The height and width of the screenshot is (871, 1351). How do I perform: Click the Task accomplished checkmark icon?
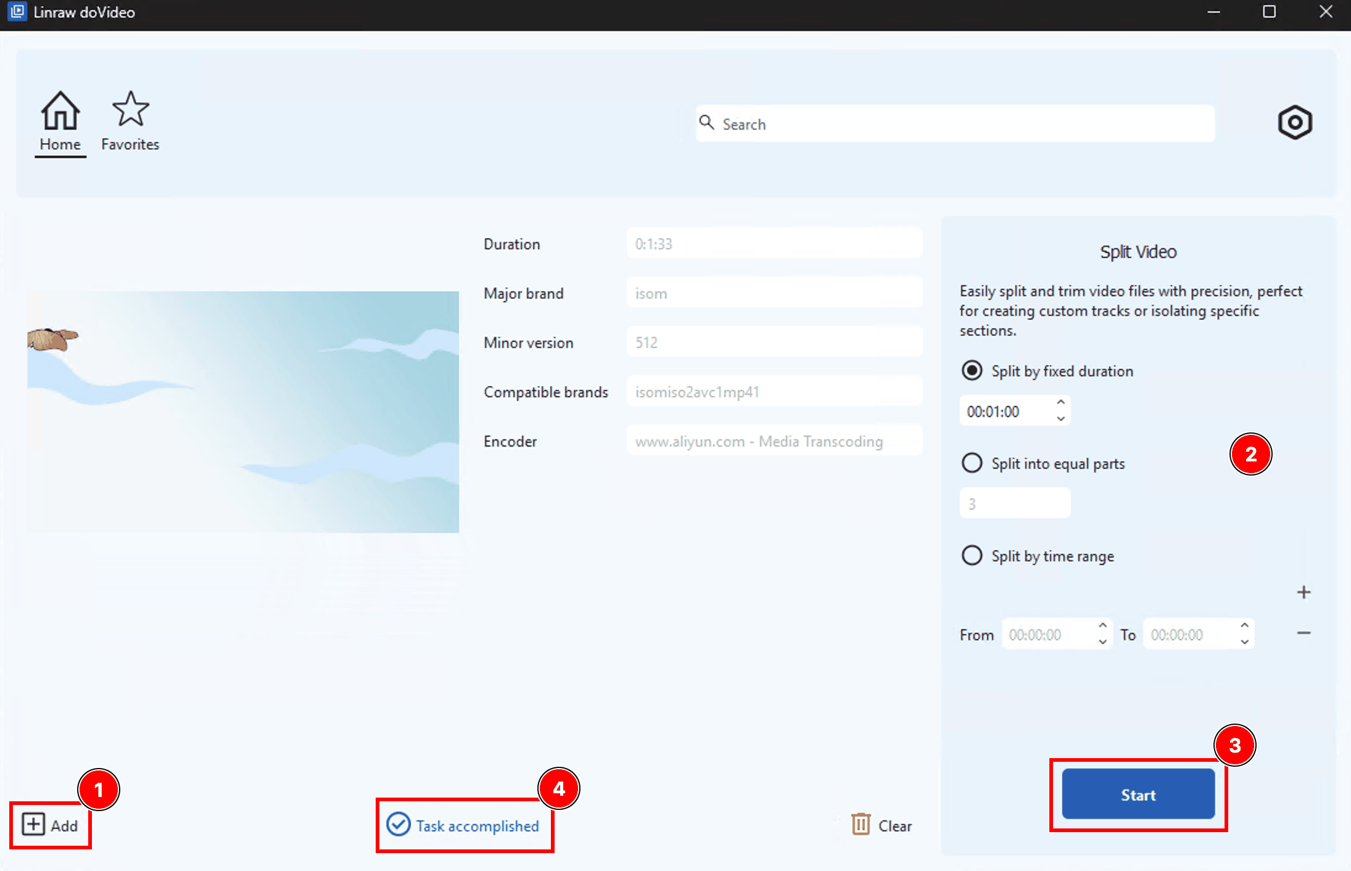click(x=398, y=824)
